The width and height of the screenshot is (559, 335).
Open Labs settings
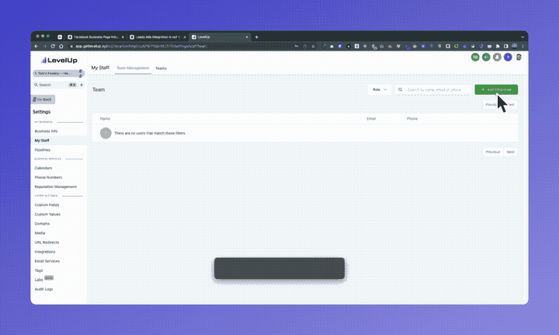(39, 280)
